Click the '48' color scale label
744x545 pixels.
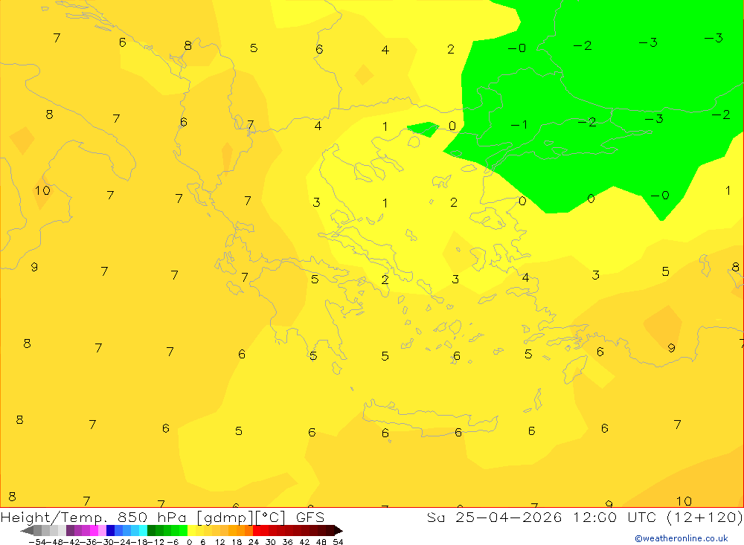(321, 542)
